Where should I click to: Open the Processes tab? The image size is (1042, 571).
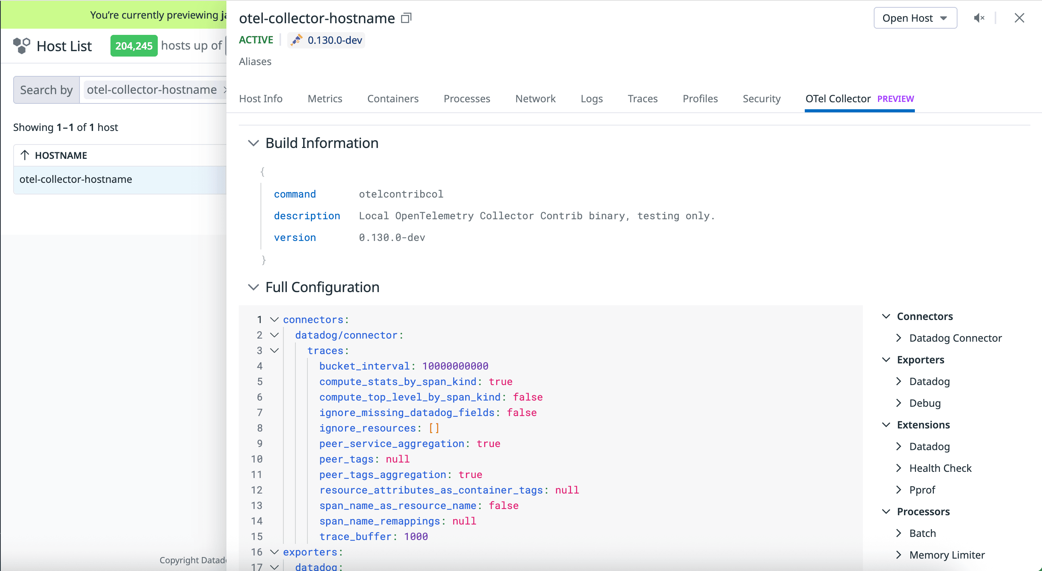pyautogui.click(x=467, y=99)
